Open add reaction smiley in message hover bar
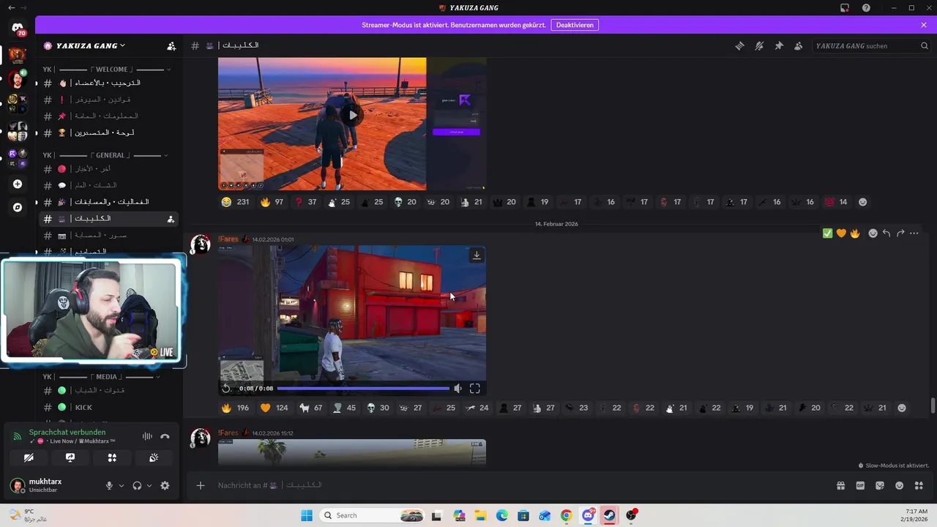 pyautogui.click(x=873, y=233)
